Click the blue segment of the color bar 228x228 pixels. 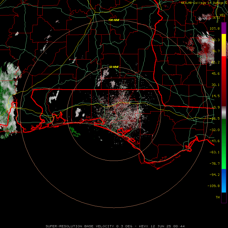(x=224, y=181)
